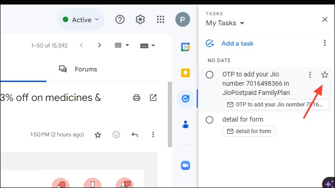Open Contacts from the side panel
The height and width of the screenshot is (188, 335).
click(185, 124)
